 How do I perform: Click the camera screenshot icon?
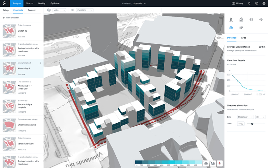[206, 163]
